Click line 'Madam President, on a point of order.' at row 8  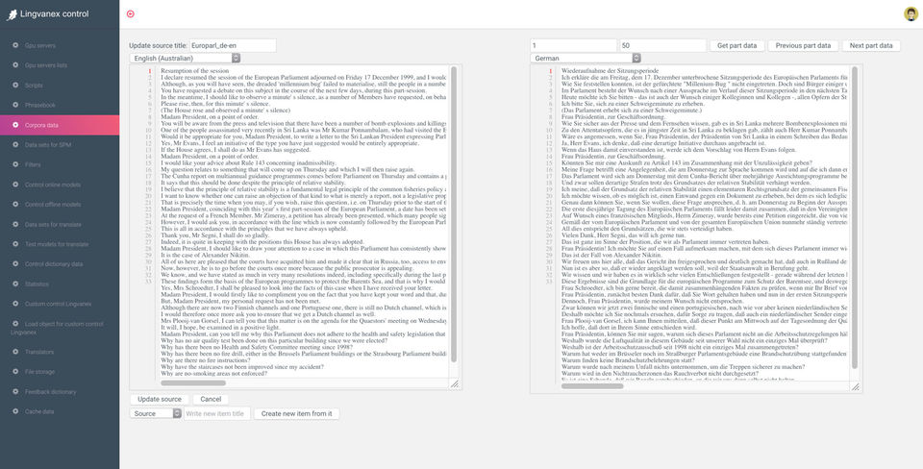(210, 116)
